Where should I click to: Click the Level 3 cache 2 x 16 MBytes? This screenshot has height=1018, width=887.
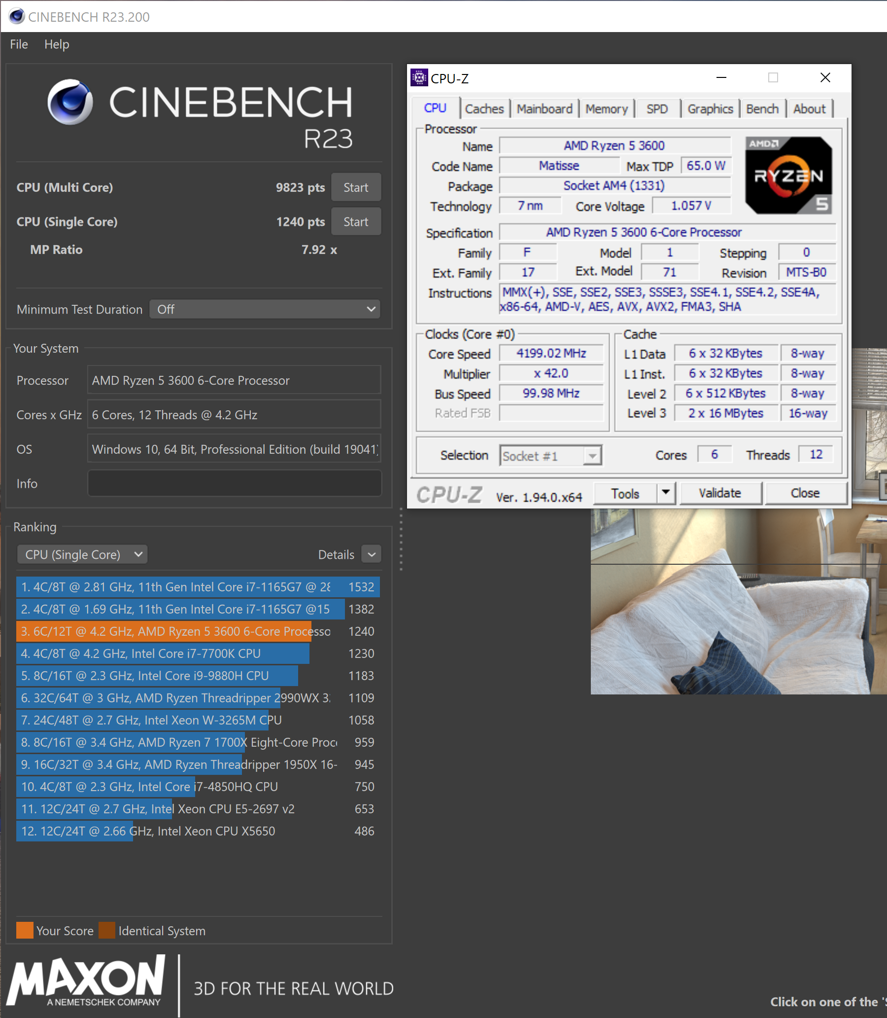(x=726, y=413)
